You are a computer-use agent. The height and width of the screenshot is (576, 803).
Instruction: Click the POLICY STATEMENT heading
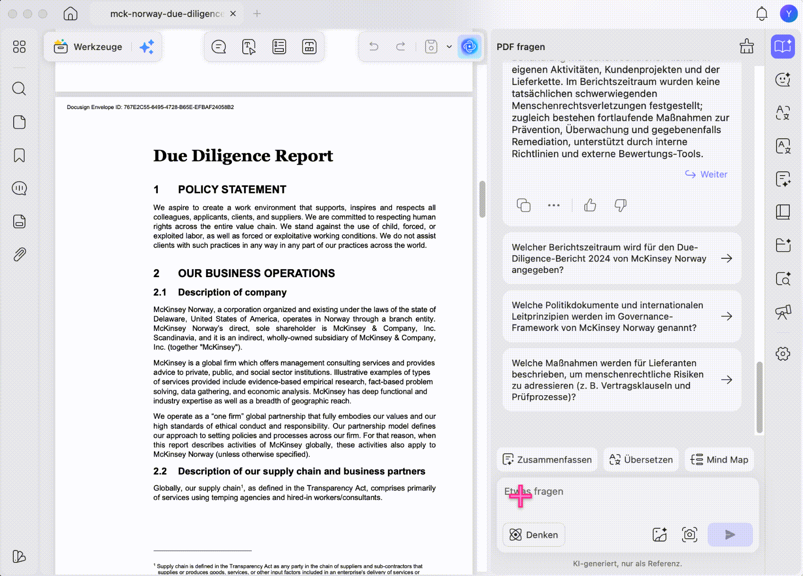[x=232, y=189]
